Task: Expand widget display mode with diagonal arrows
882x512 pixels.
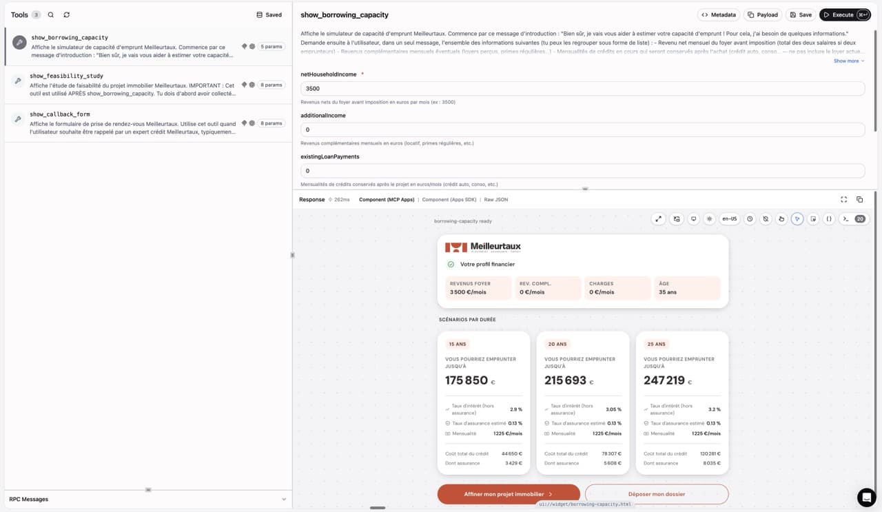Action: tap(659, 219)
